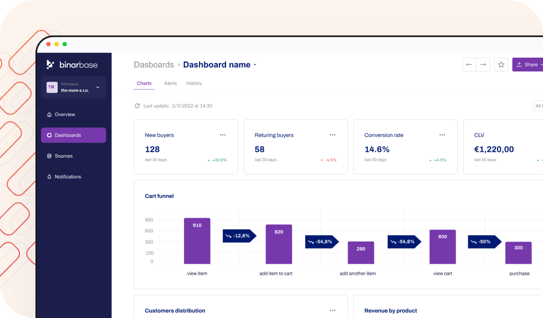
Task: Click the +30.5% change indicator
Action: pyautogui.click(x=217, y=160)
